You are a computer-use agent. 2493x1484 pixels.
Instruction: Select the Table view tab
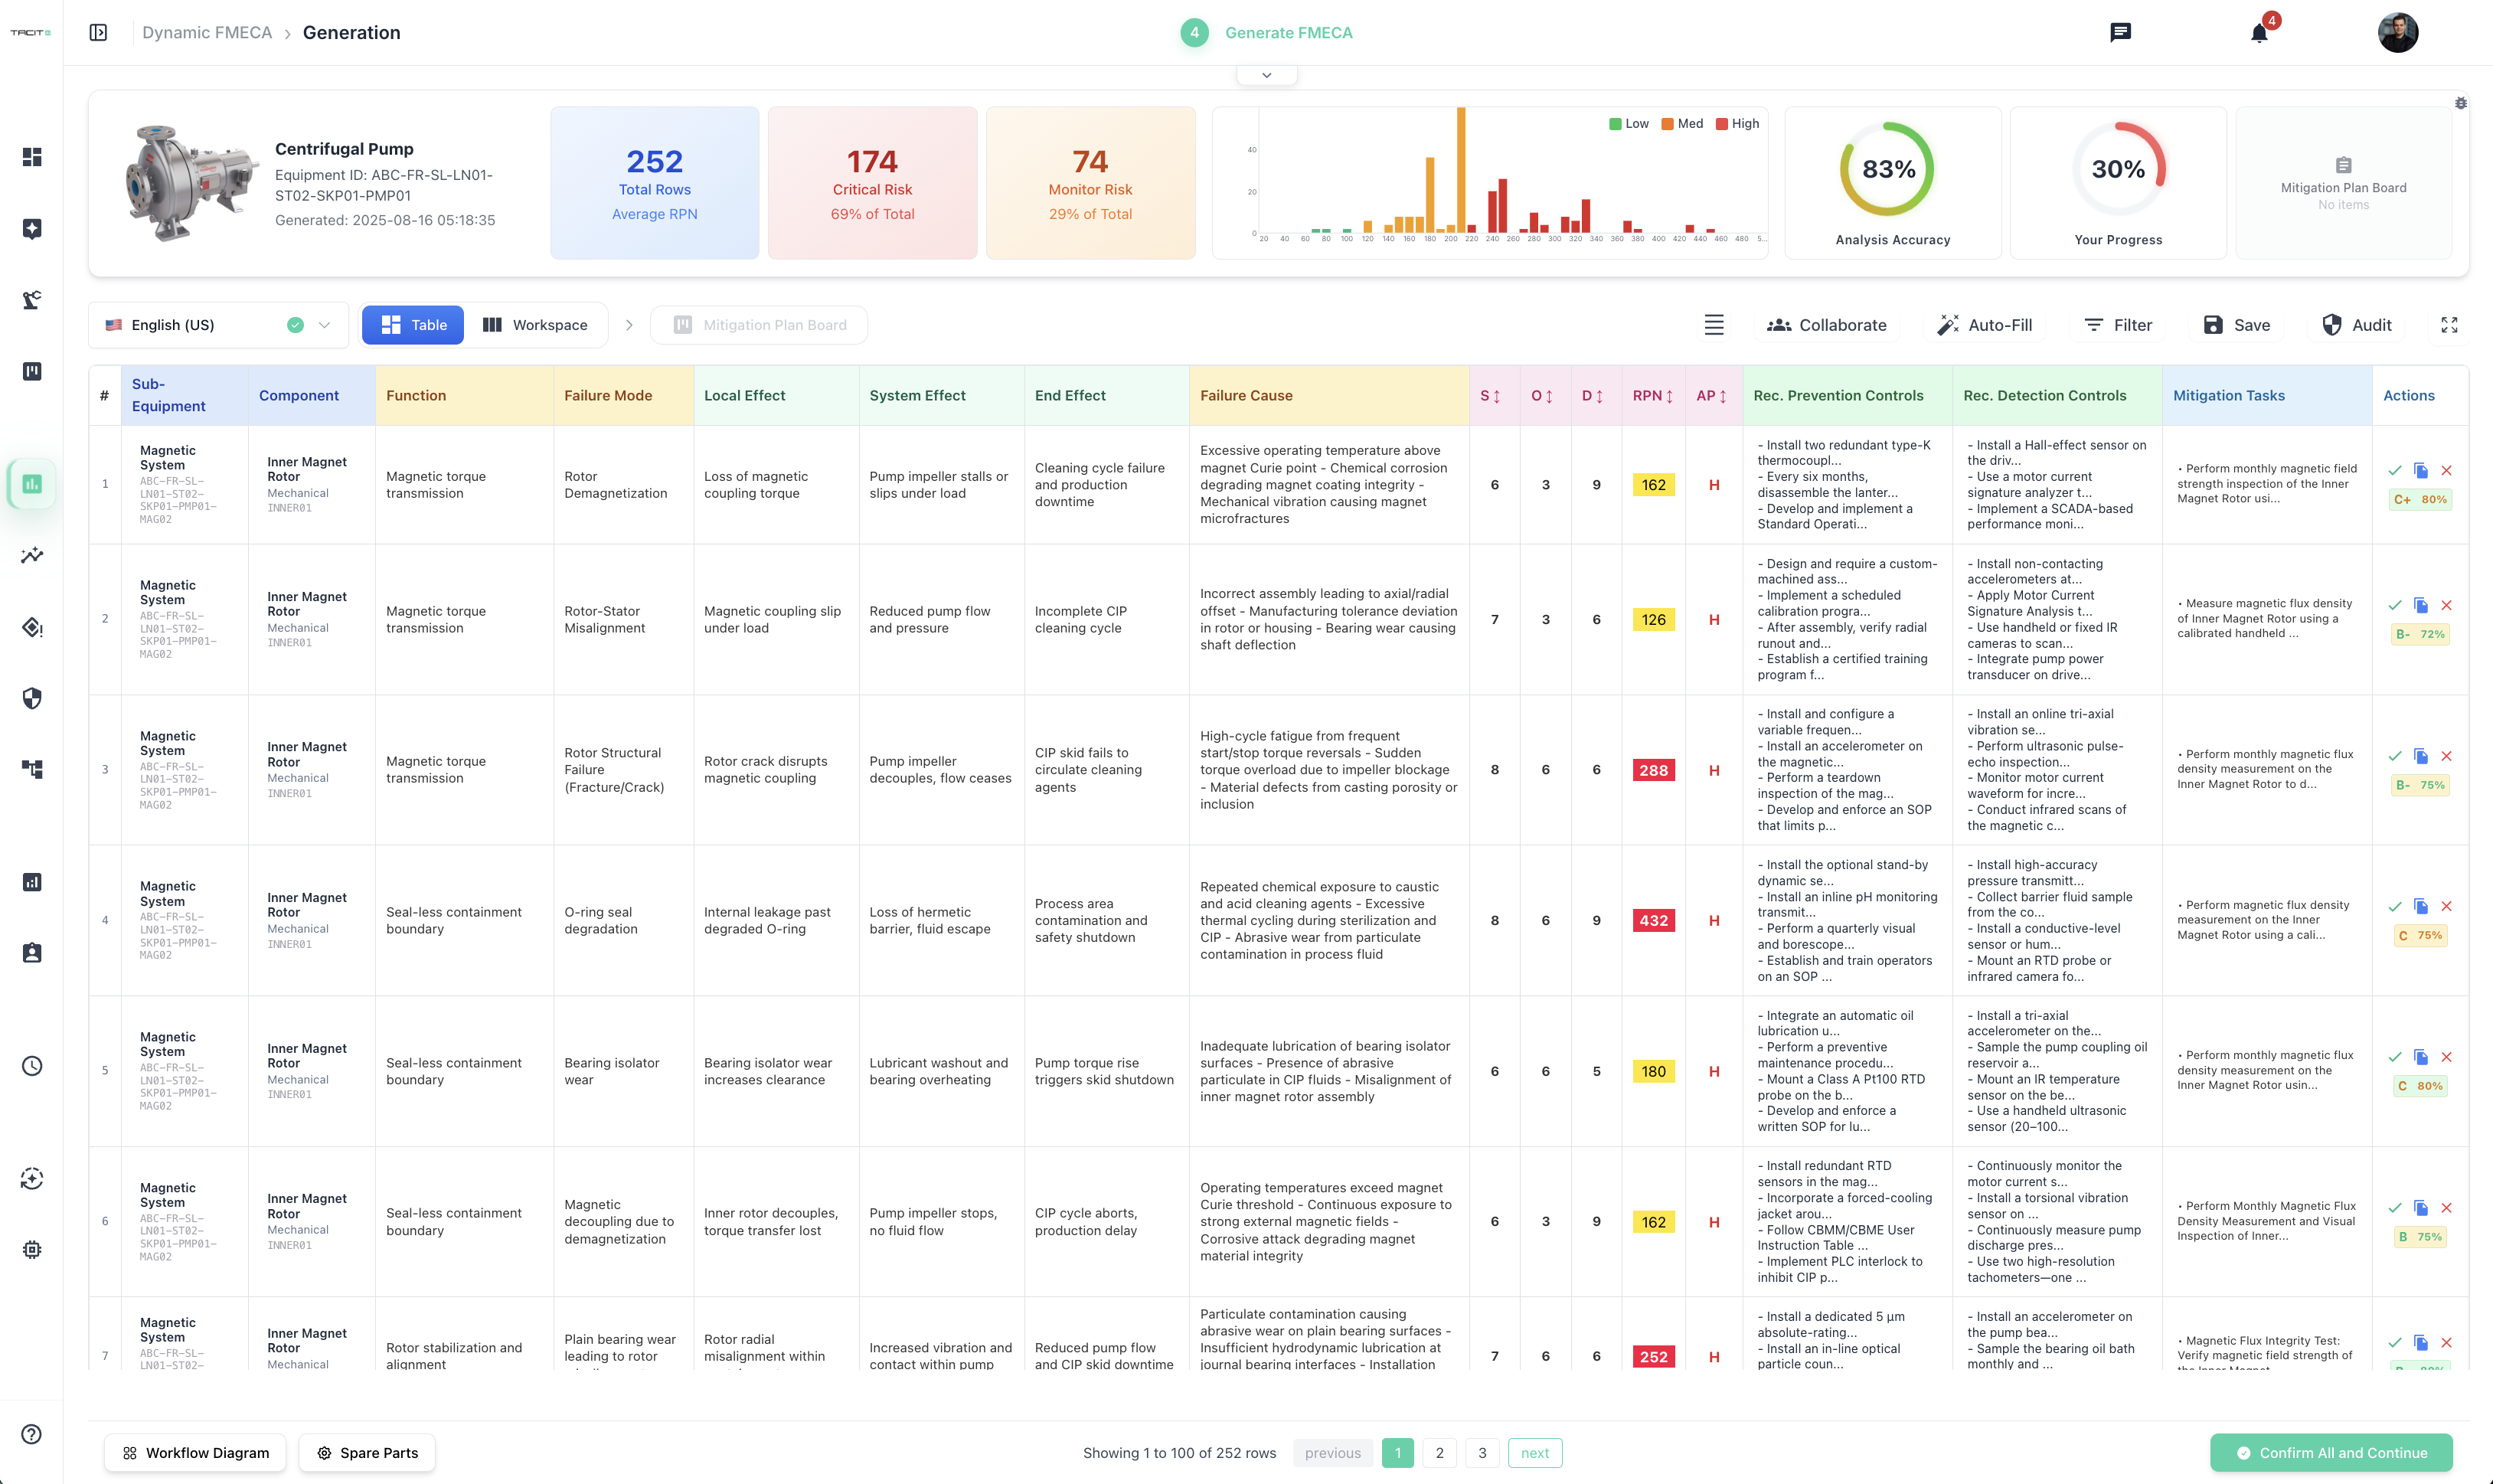tap(413, 325)
